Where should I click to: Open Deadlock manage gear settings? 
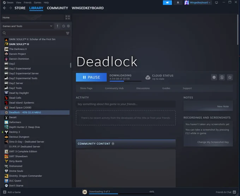(214, 77)
